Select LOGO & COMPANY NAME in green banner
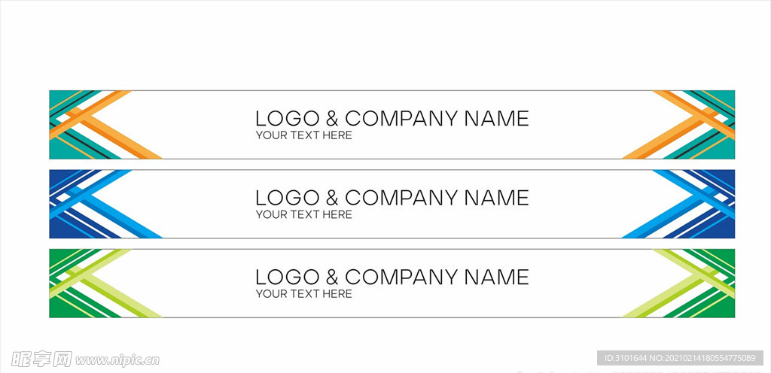The width and height of the screenshot is (771, 373). pyautogui.click(x=392, y=277)
